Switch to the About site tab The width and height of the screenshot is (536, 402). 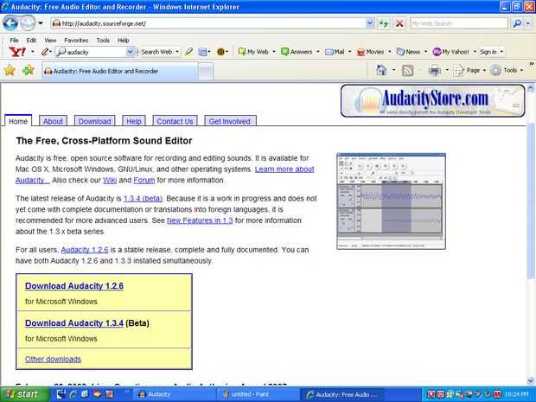(x=53, y=121)
